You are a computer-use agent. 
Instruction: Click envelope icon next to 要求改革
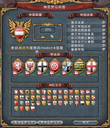104,22
